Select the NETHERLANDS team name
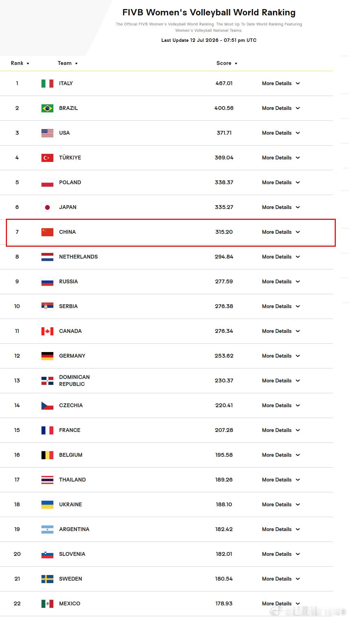349x619 pixels. (78, 257)
